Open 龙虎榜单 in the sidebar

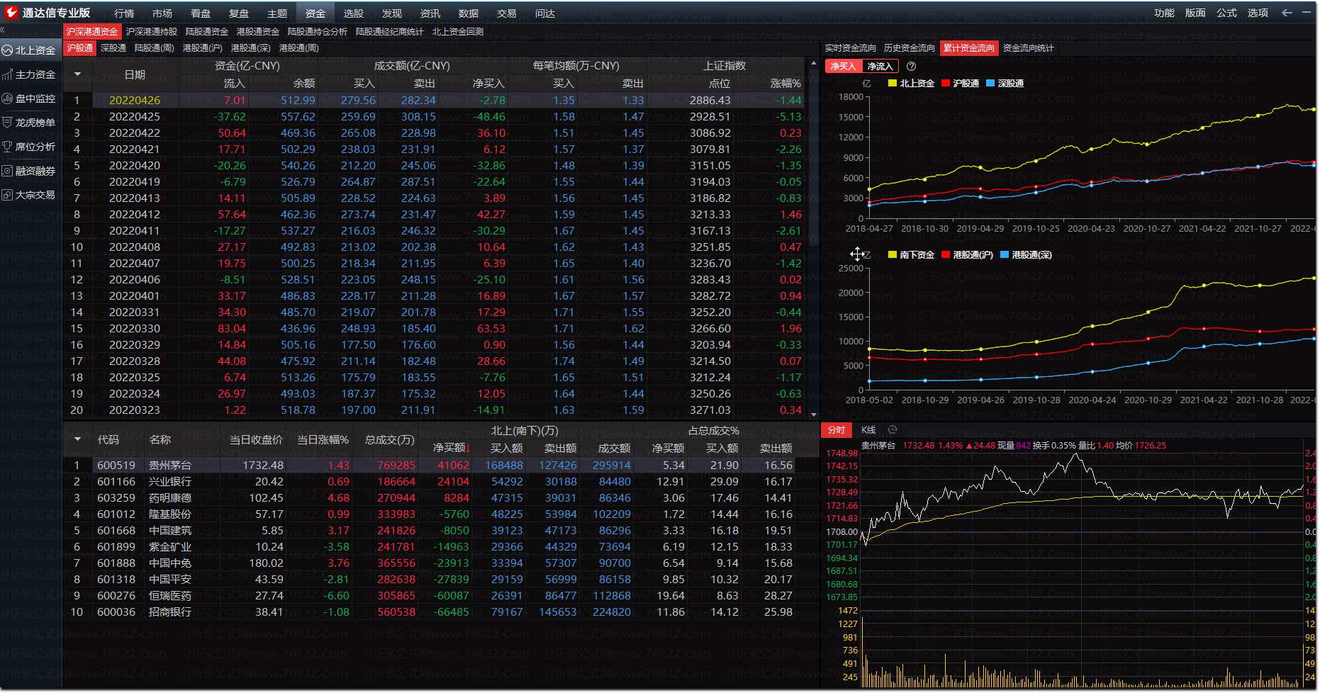point(29,123)
